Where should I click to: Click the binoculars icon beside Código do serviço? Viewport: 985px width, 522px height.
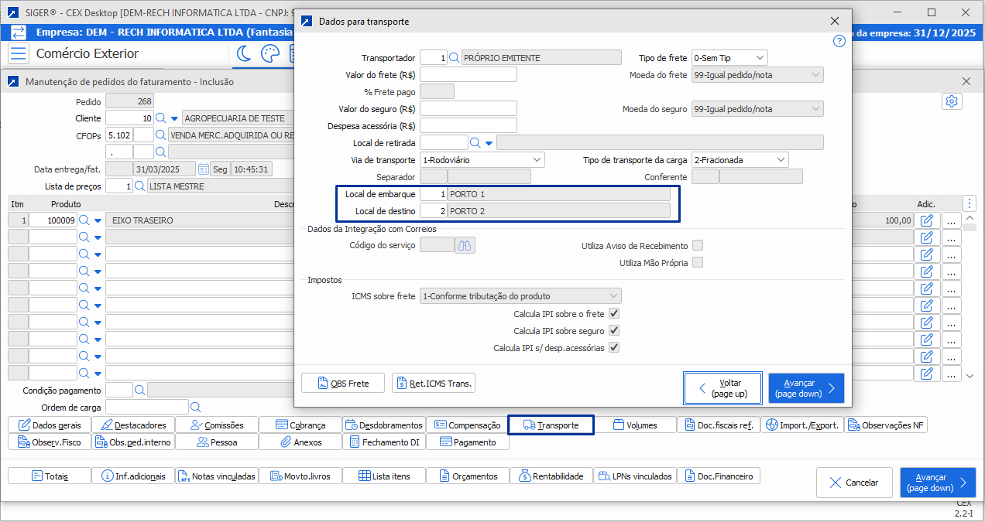(x=465, y=245)
